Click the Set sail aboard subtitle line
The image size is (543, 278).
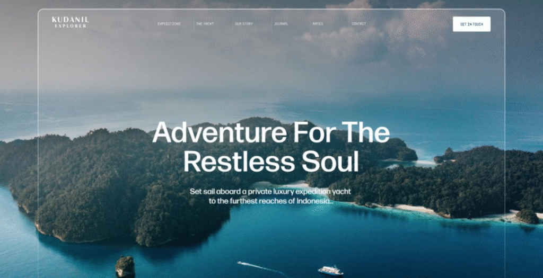270,191
